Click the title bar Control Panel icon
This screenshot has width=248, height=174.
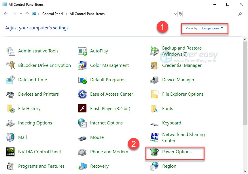coord(5,4)
